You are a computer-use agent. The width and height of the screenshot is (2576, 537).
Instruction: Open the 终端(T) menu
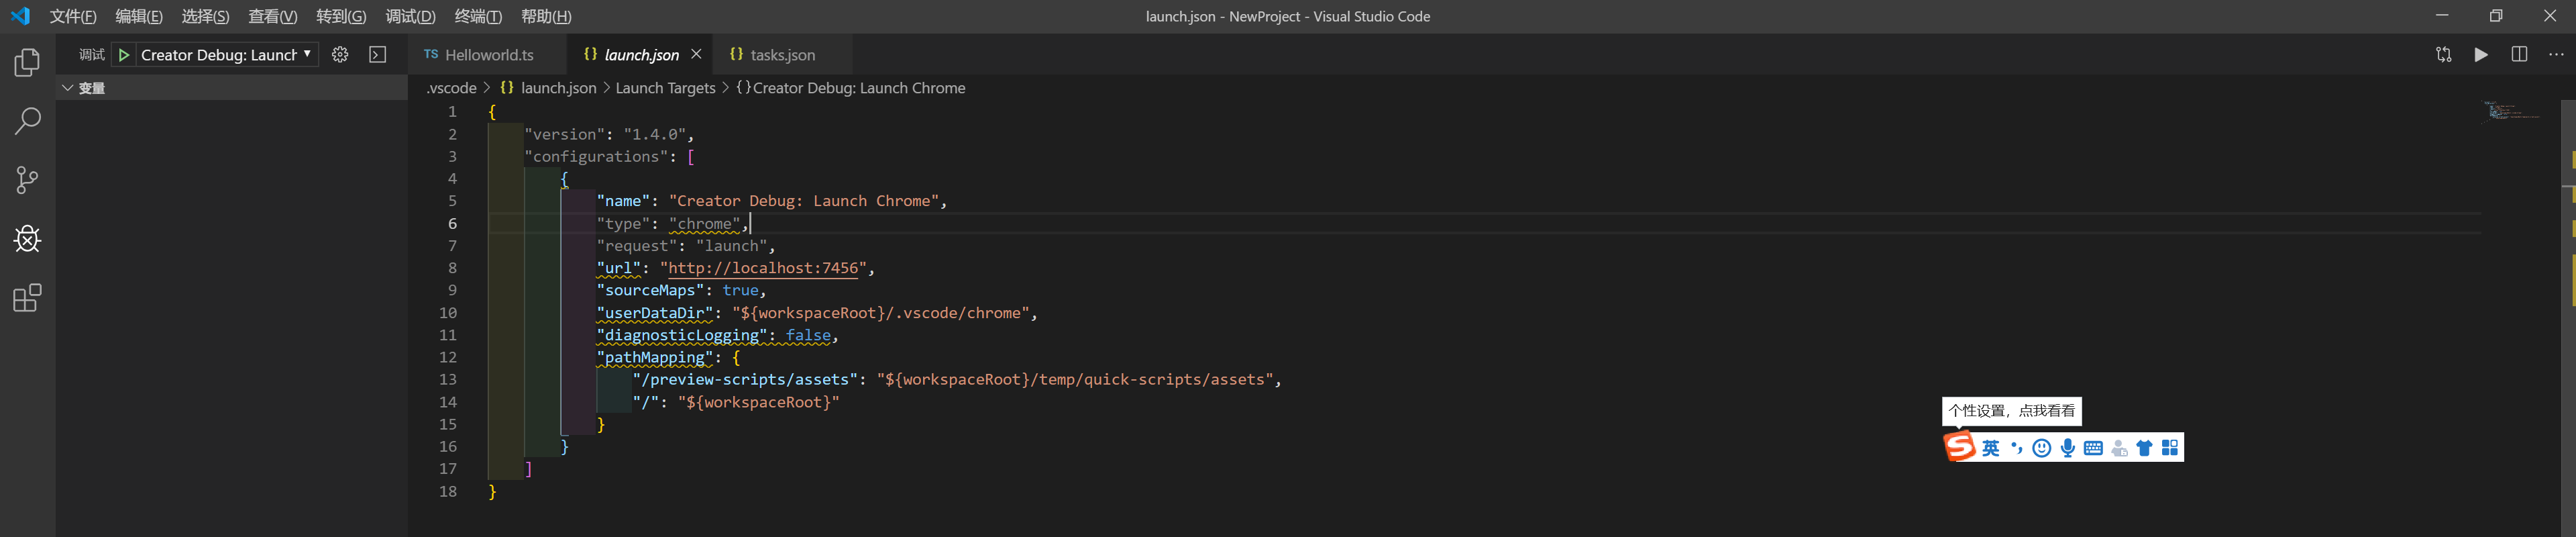(478, 16)
